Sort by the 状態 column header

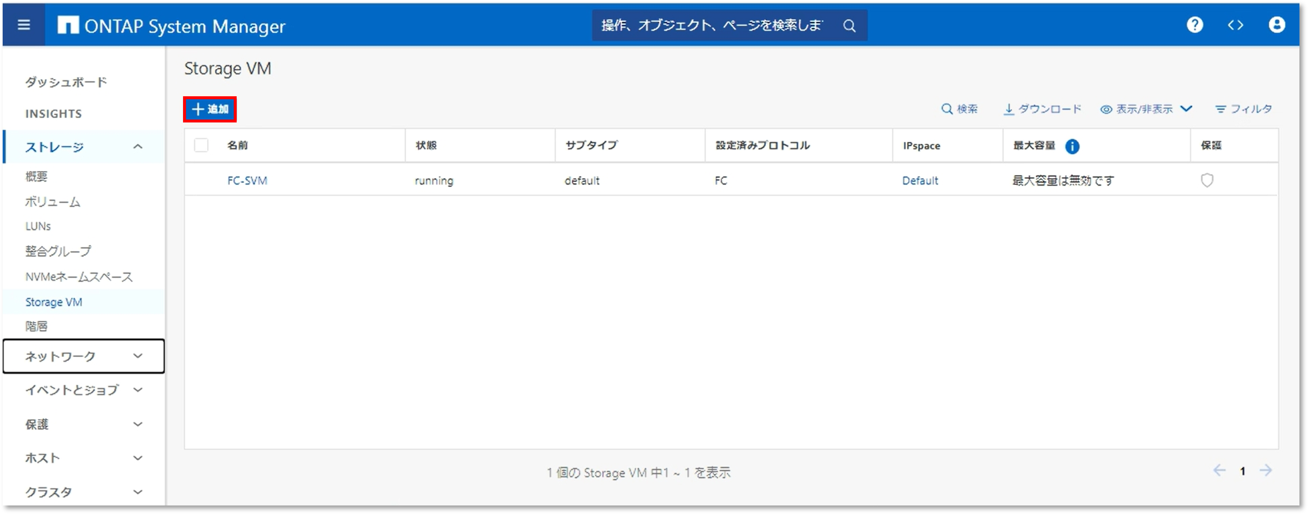point(426,145)
